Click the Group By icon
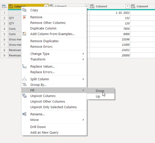 pos(24,84)
